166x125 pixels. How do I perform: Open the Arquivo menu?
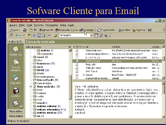tap(13, 25)
